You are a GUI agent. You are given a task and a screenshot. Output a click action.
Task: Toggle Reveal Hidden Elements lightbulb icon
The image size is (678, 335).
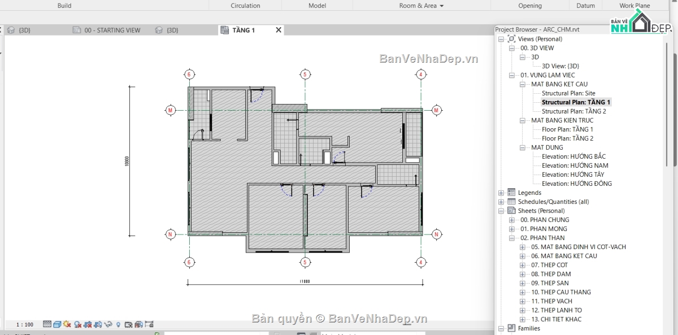click(118, 324)
